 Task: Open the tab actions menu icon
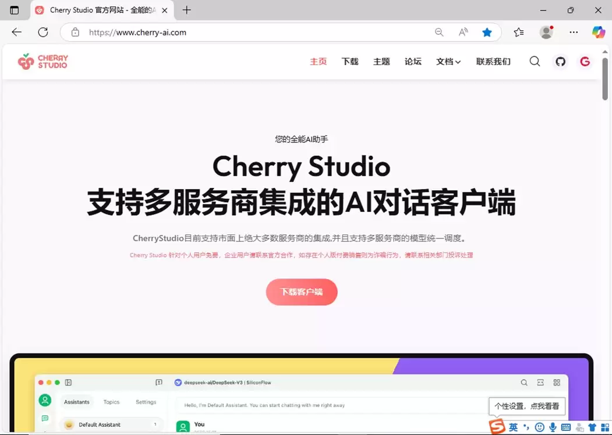(14, 10)
